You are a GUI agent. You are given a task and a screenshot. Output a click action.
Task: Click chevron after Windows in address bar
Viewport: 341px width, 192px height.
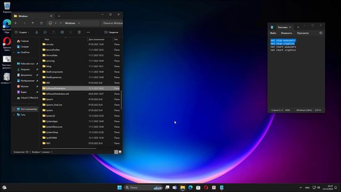pos(79,23)
